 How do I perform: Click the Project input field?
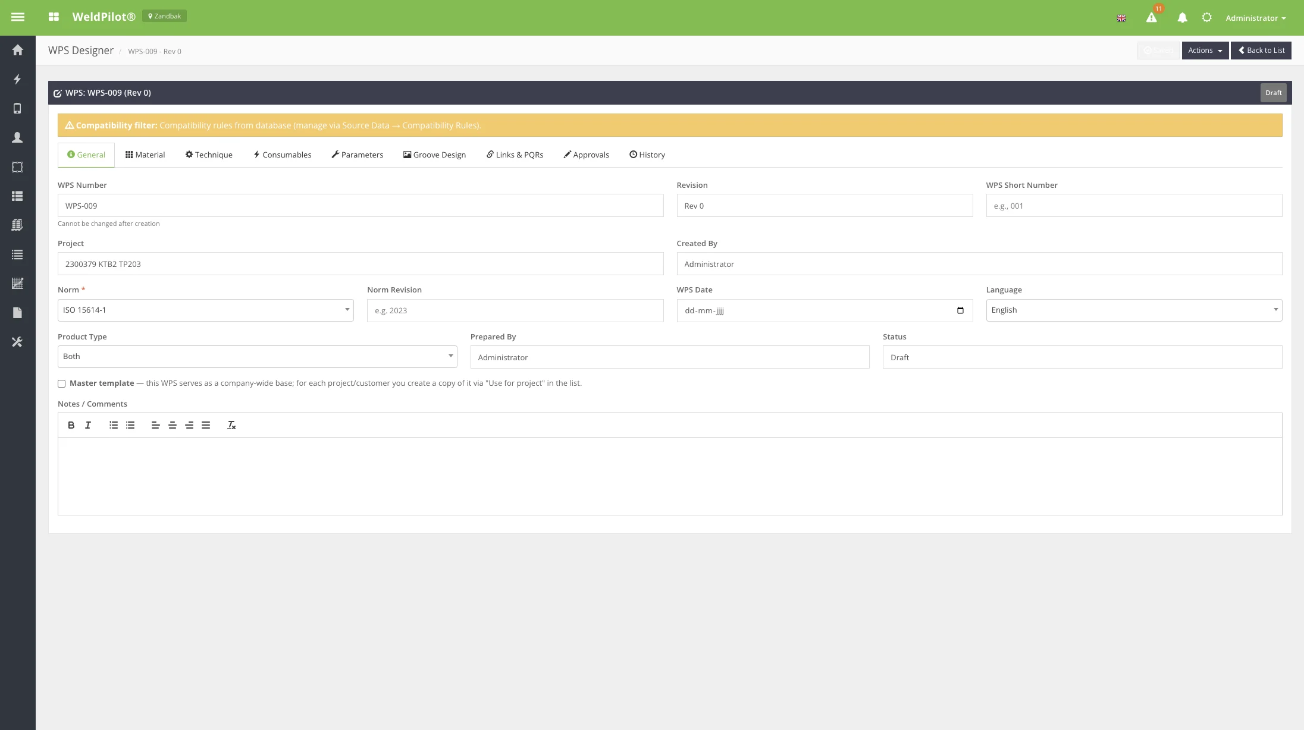coord(361,264)
